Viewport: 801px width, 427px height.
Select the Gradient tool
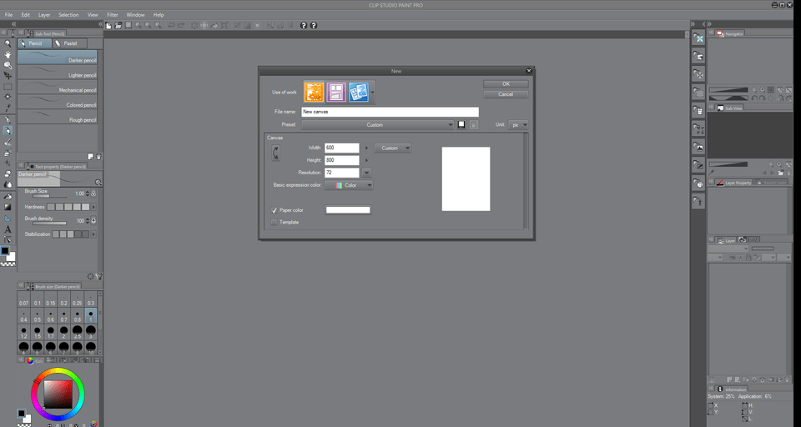point(8,207)
